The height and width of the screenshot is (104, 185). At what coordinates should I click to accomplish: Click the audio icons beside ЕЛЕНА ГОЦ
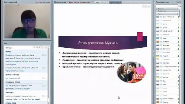(x=161, y=70)
